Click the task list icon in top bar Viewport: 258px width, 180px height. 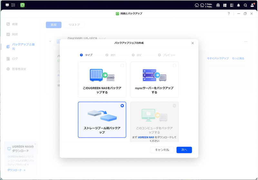tap(225, 5)
